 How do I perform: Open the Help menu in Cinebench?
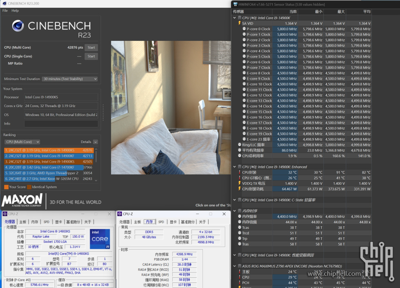15,11
